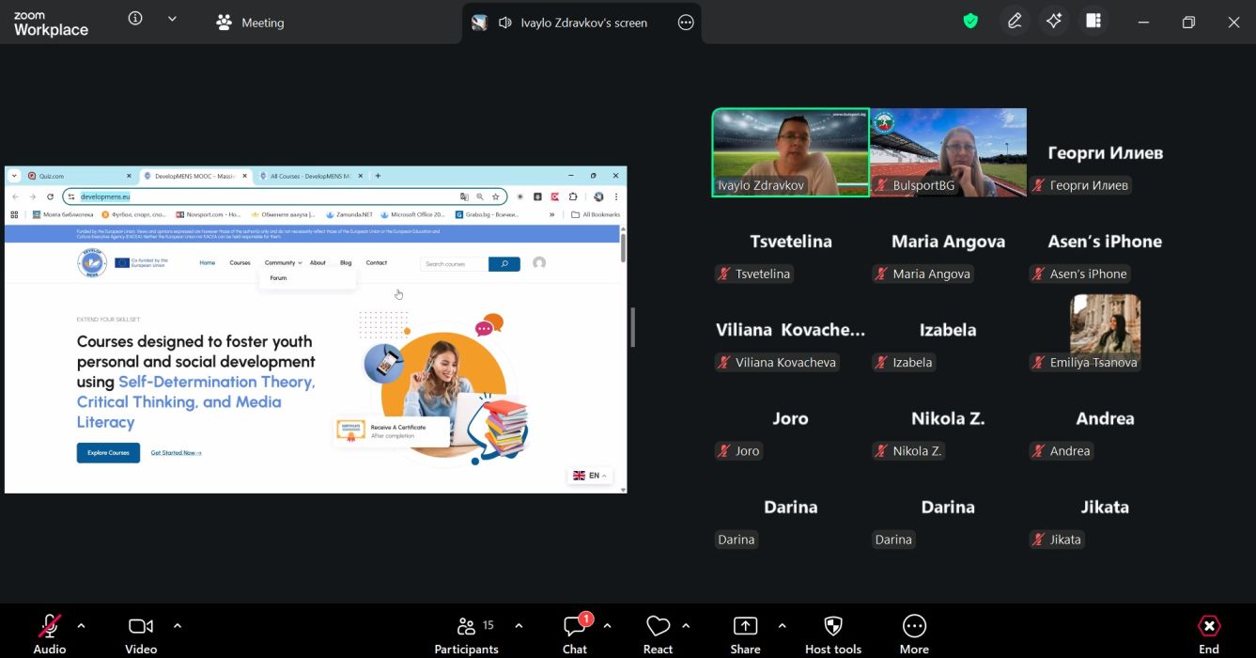
Task: Open the view layout icon
Action: tap(1093, 21)
